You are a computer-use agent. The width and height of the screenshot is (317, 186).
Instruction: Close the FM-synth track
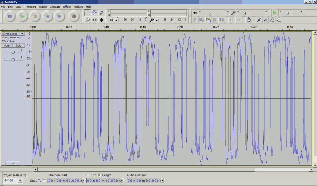click(3, 34)
